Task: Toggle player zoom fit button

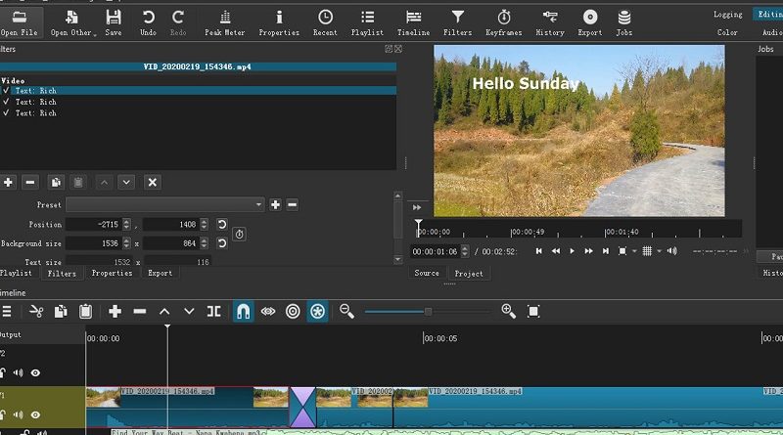Action: coord(622,251)
